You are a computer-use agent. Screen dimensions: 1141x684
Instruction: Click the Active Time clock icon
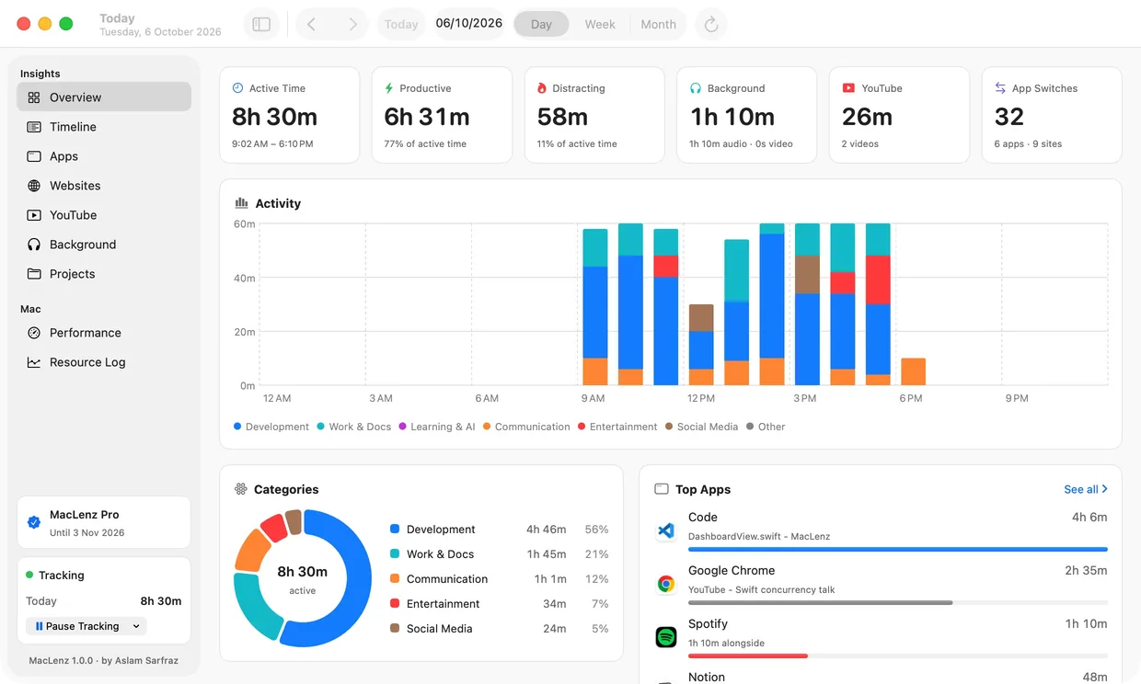(x=237, y=88)
